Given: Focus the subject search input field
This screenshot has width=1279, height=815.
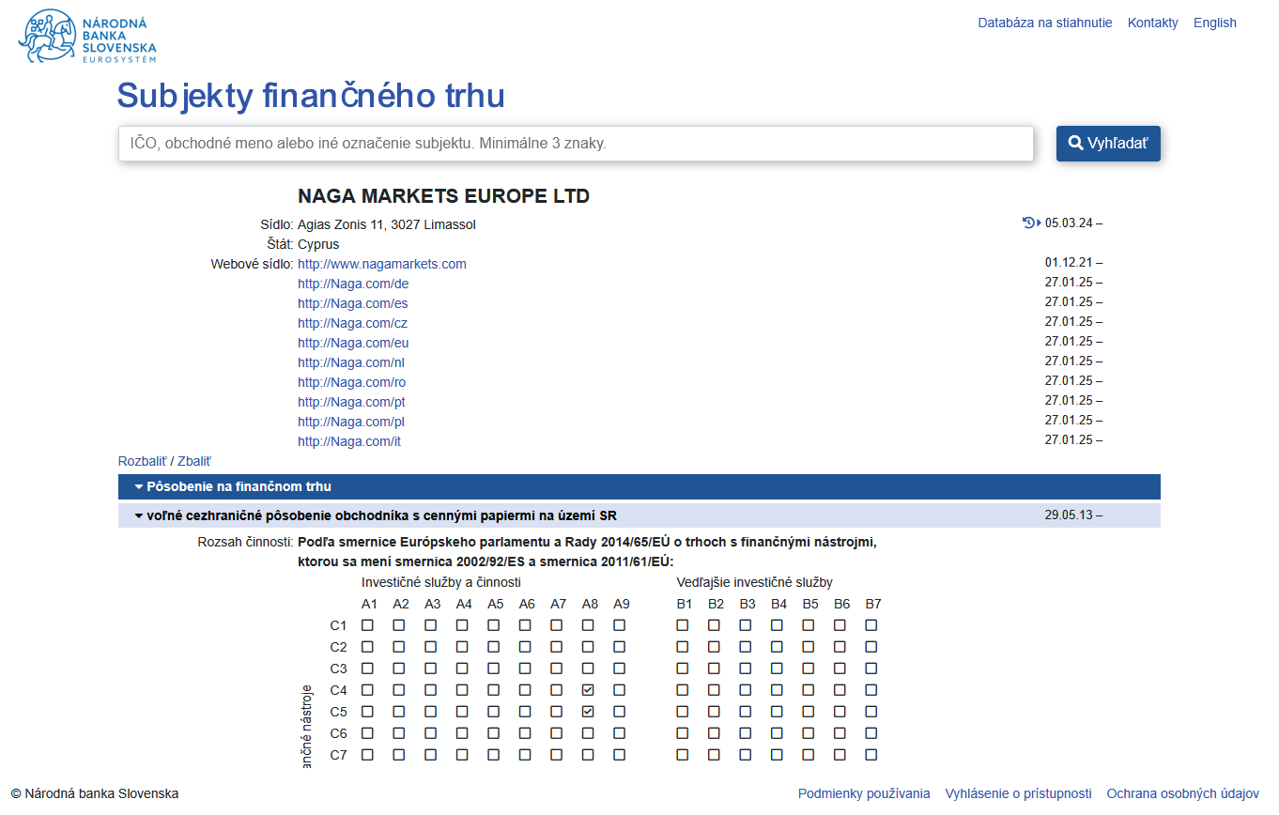Looking at the screenshot, I should click(576, 144).
